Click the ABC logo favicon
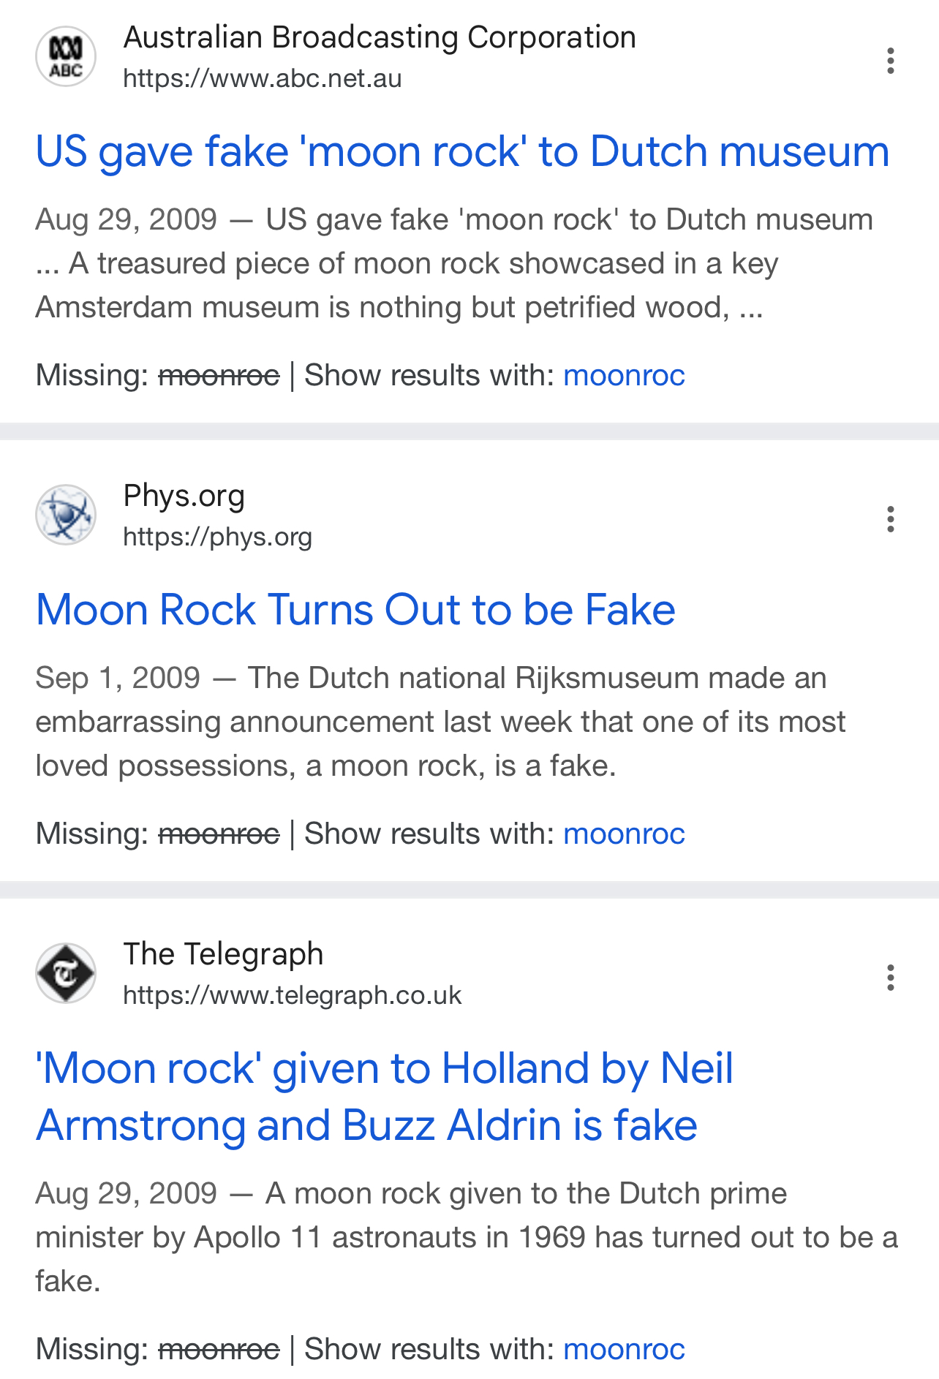 click(66, 57)
